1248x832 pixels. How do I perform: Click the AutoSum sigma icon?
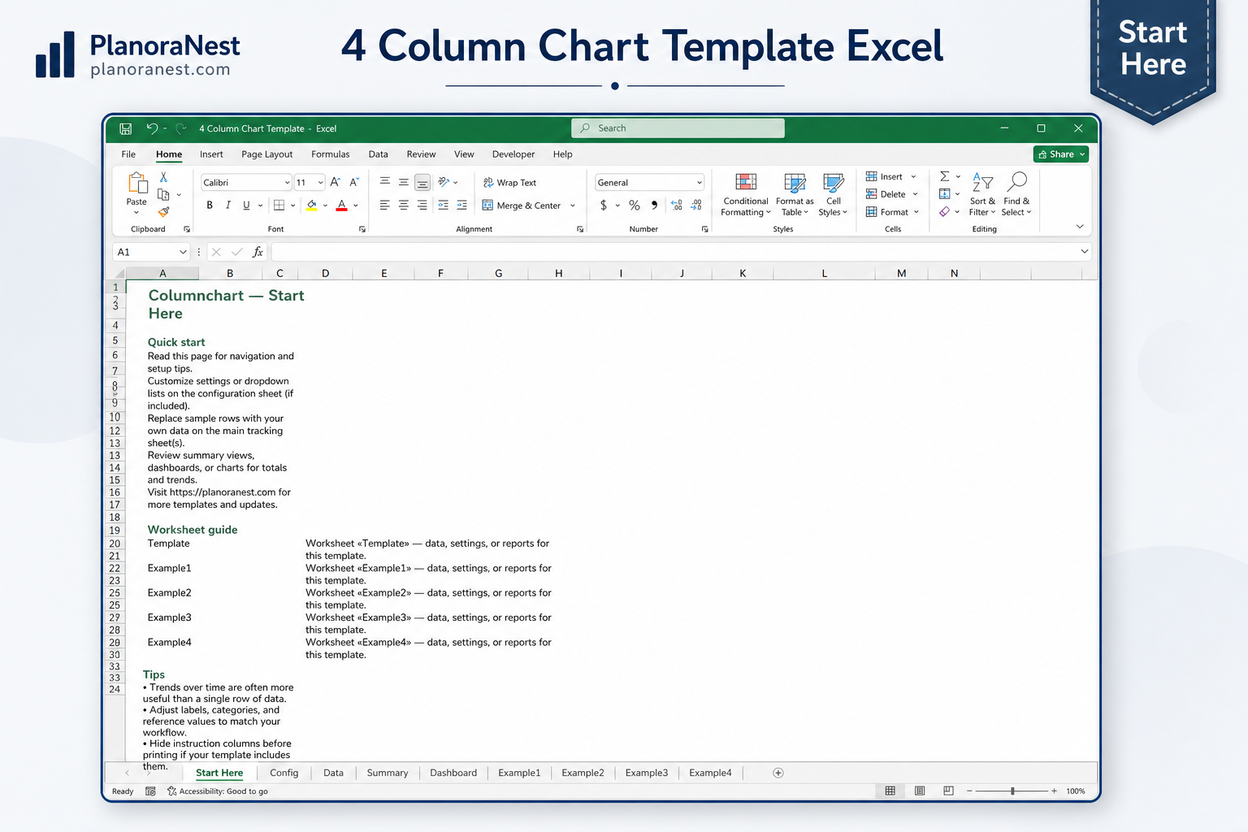point(944,176)
